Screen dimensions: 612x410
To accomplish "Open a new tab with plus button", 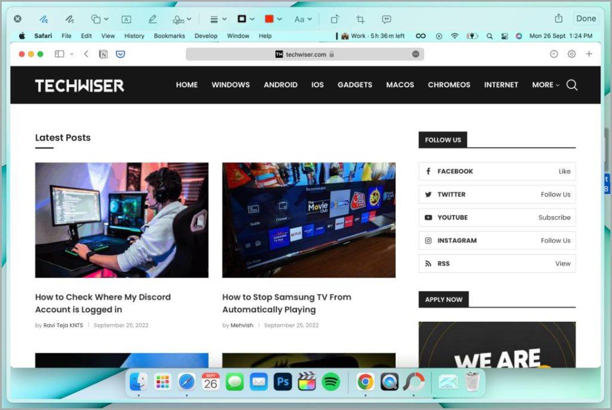I will point(589,54).
